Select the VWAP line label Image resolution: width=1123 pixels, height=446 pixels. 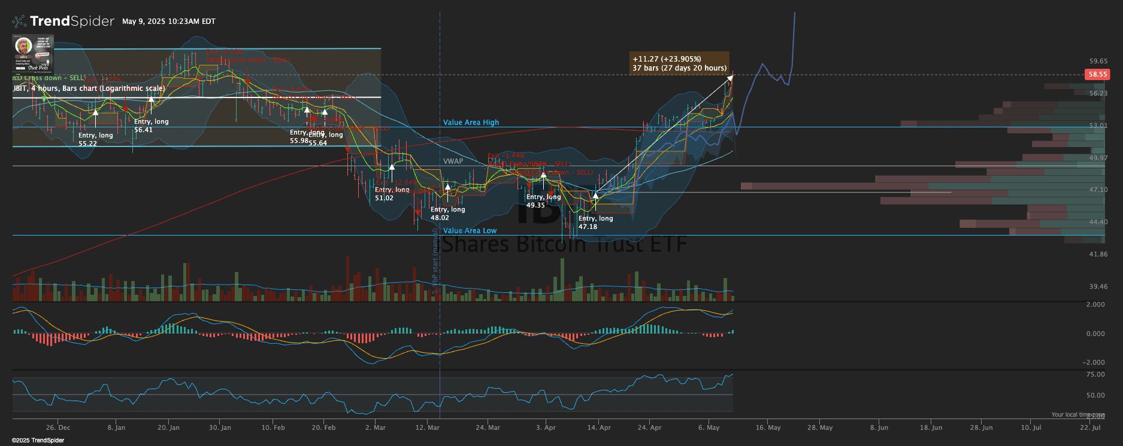(x=453, y=161)
